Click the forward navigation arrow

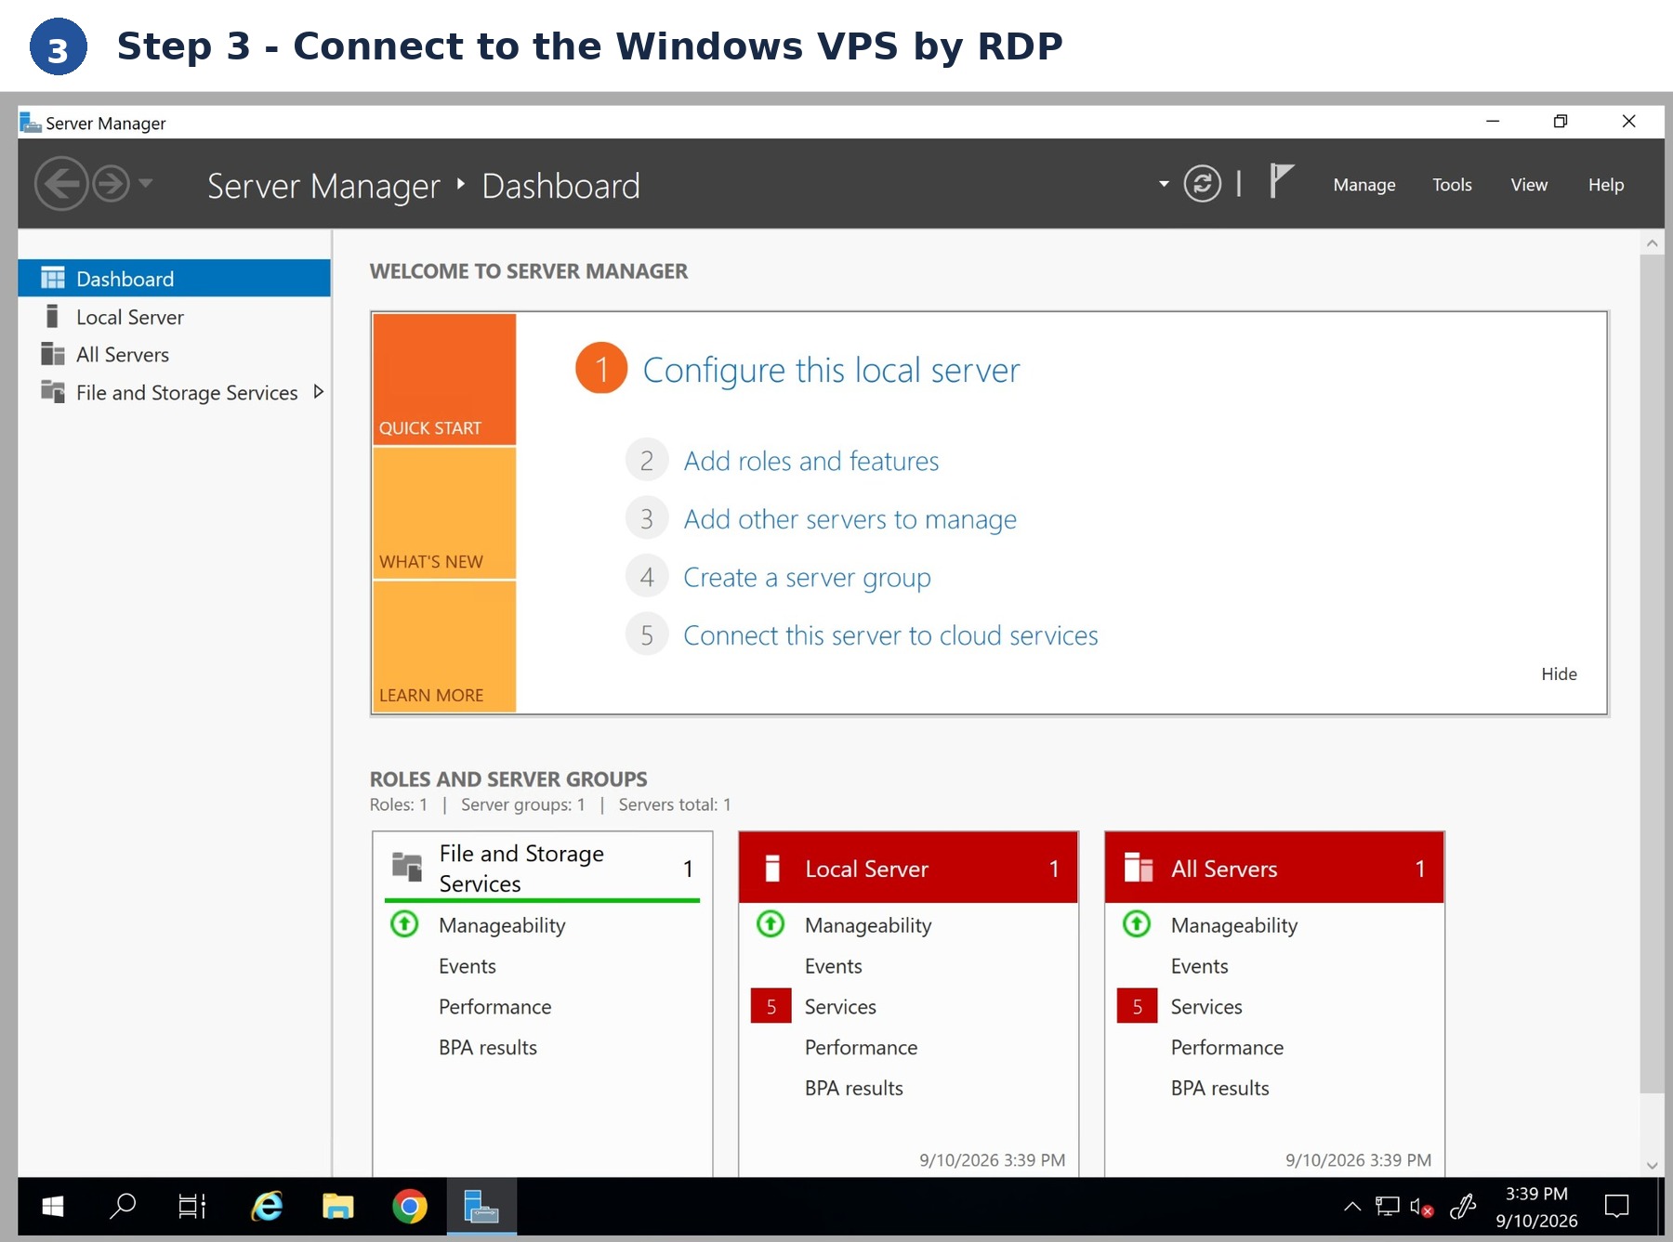[112, 184]
